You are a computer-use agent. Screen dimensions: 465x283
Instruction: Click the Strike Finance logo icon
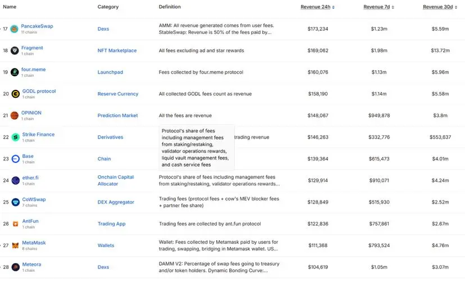(15, 137)
